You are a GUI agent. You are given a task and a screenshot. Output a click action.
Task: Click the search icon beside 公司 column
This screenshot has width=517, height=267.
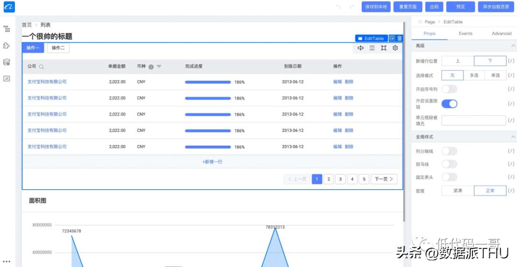(x=42, y=67)
